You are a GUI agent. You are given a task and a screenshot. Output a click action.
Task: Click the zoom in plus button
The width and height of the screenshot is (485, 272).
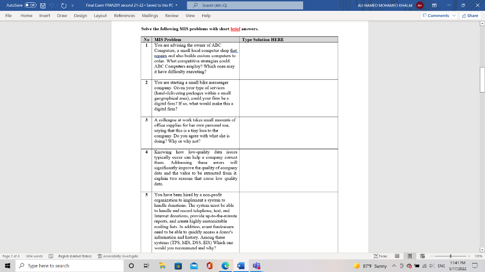click(x=469, y=256)
